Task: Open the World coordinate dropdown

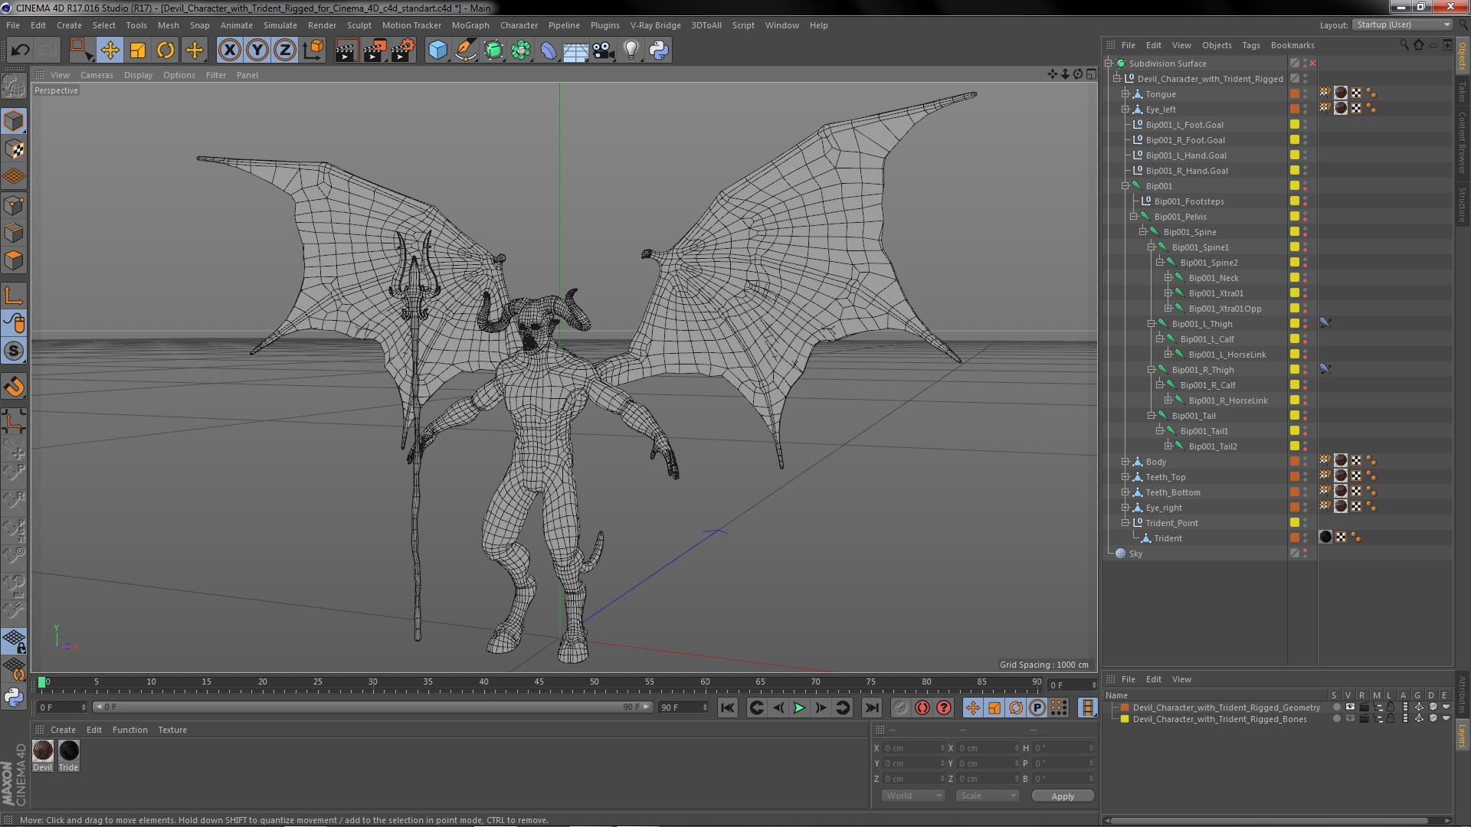Action: coord(913,796)
